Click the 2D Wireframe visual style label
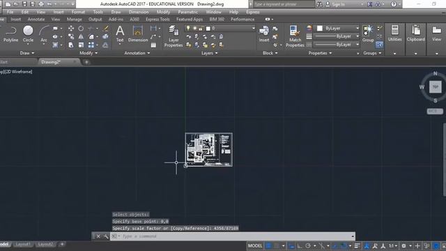 [x=20, y=72]
